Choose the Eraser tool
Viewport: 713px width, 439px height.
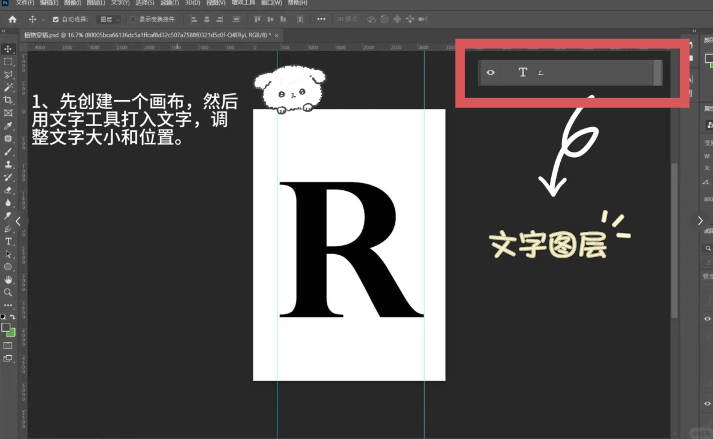click(x=8, y=190)
